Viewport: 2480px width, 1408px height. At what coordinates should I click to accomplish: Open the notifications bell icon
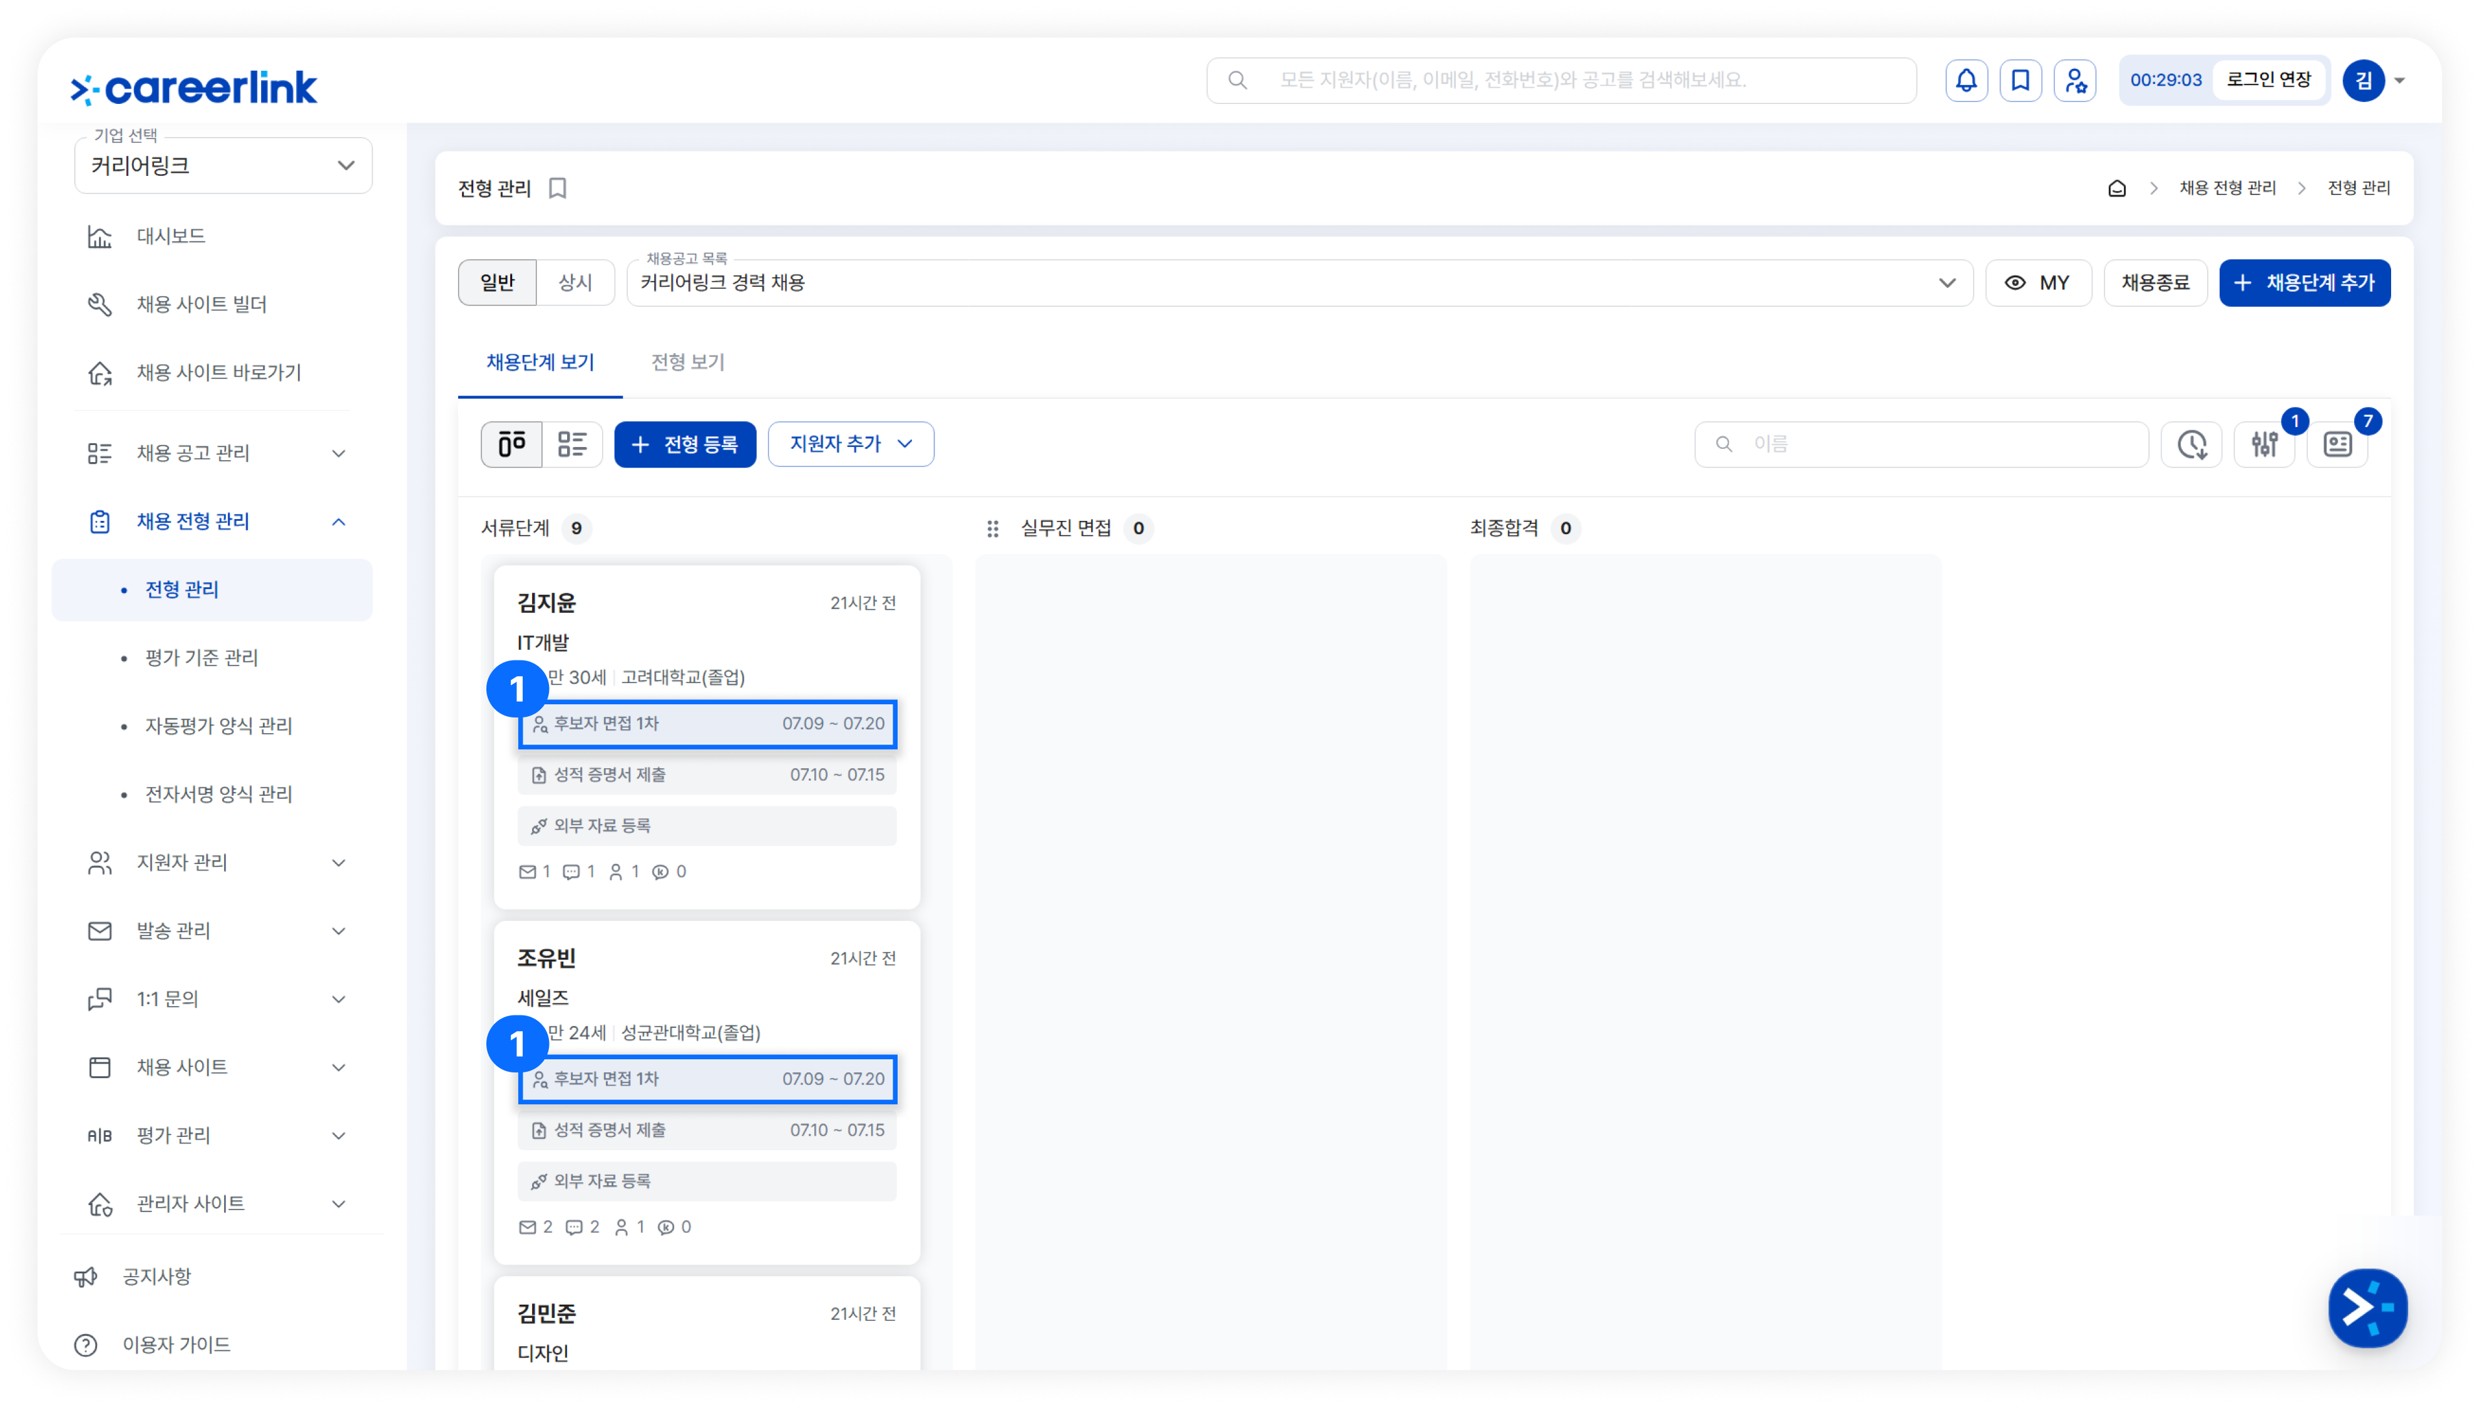coord(1965,80)
